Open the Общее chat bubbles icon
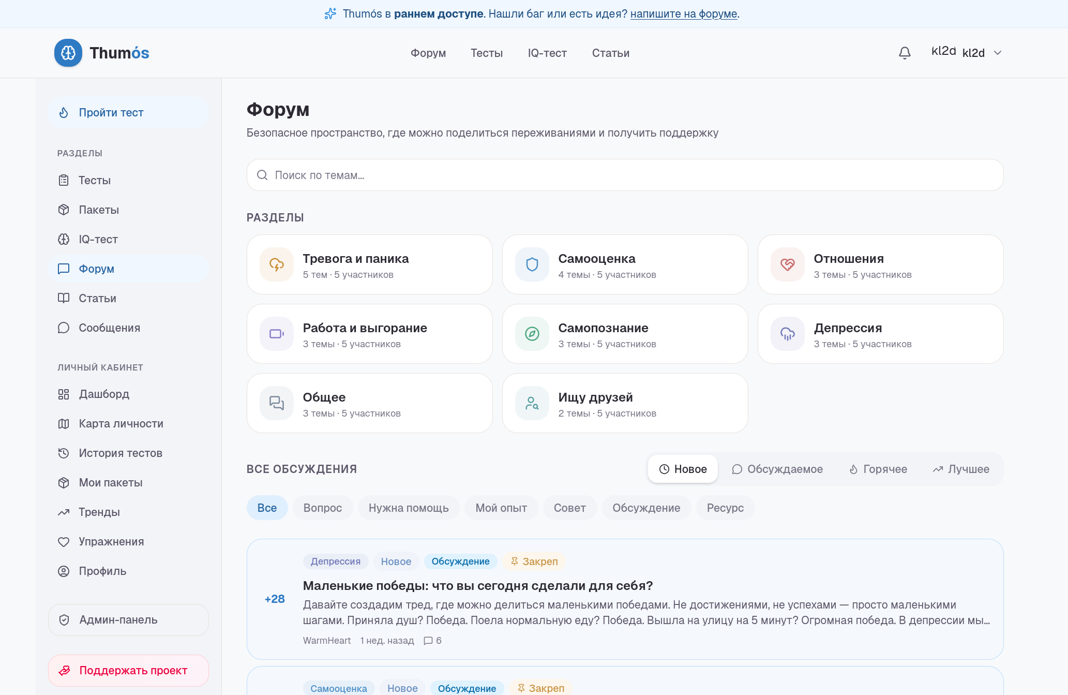Image resolution: width=1068 pixels, height=695 pixels. click(277, 403)
